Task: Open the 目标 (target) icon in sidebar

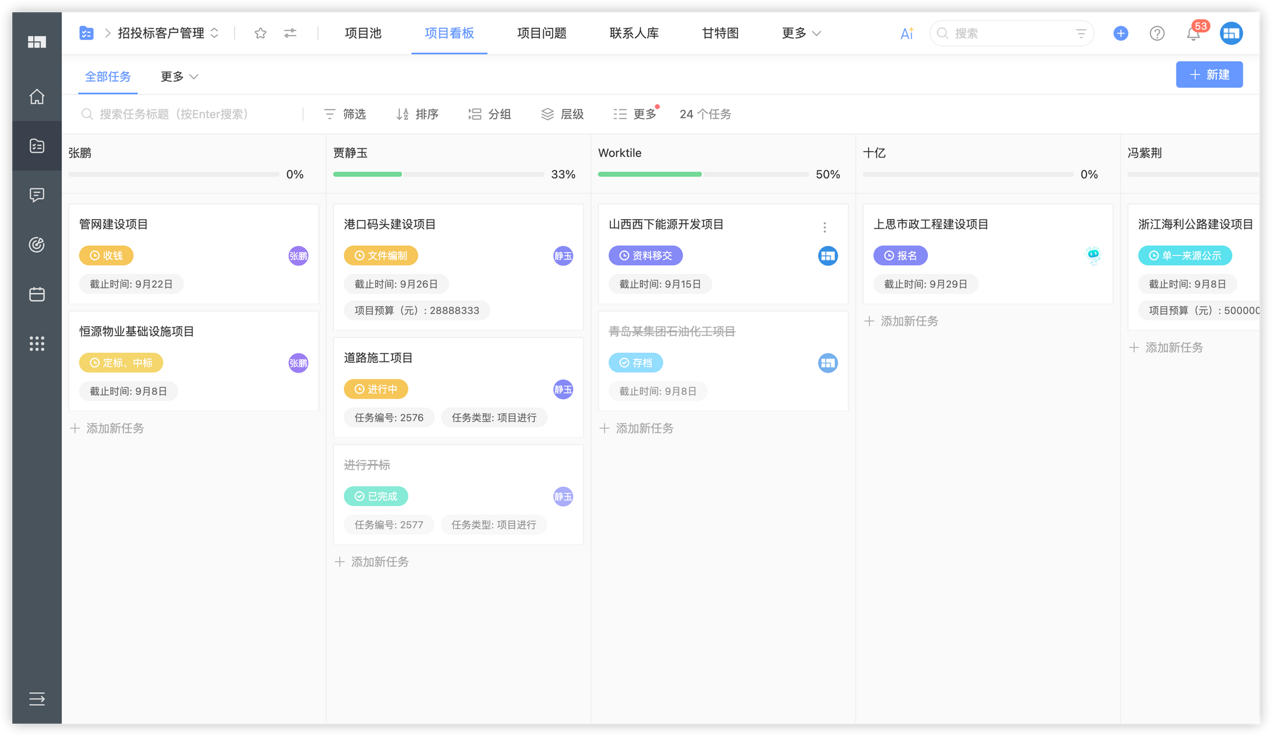Action: pos(36,245)
